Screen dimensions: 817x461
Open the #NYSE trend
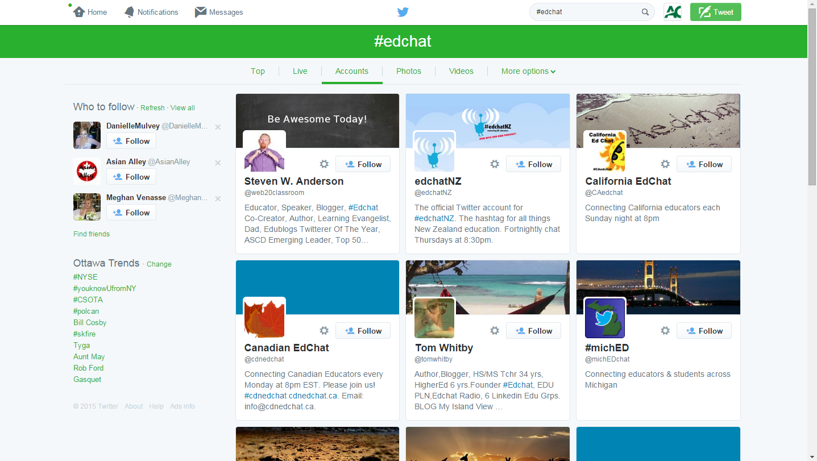[x=85, y=277]
